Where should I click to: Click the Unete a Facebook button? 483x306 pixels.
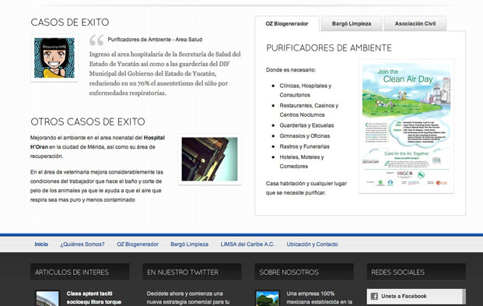tap(416, 297)
